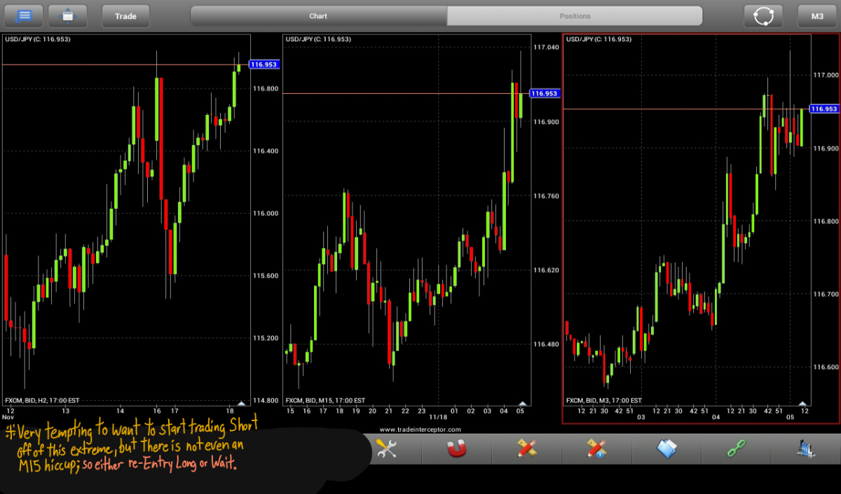The width and height of the screenshot is (841, 494).
Task: Open the indicators bar-chart icon
Action: [807, 448]
